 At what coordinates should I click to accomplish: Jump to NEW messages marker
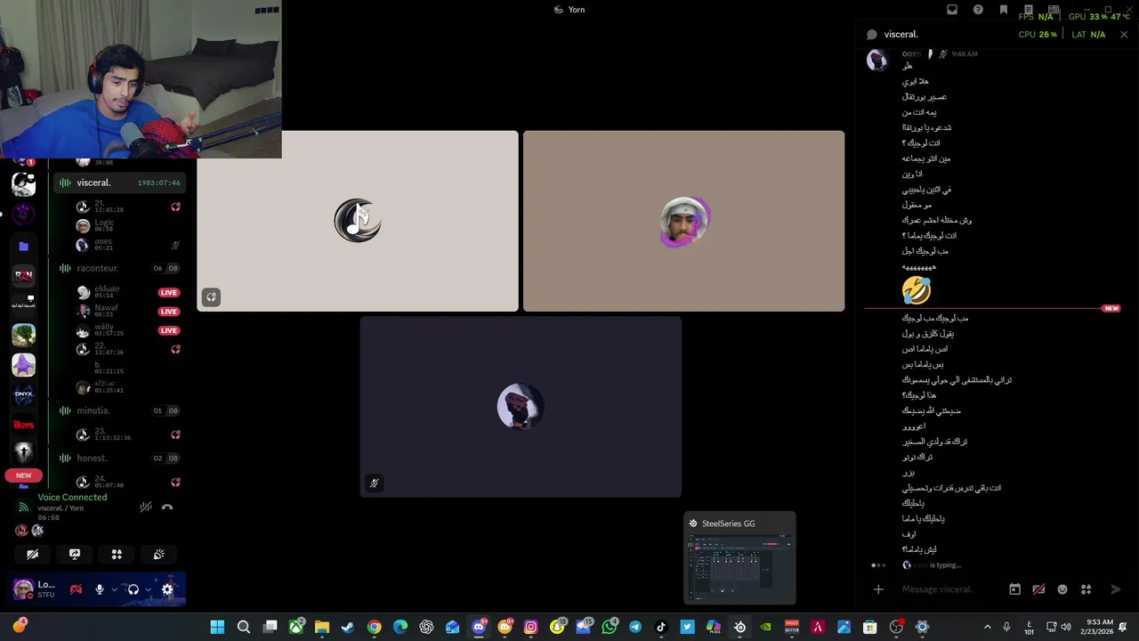pyautogui.click(x=1111, y=308)
